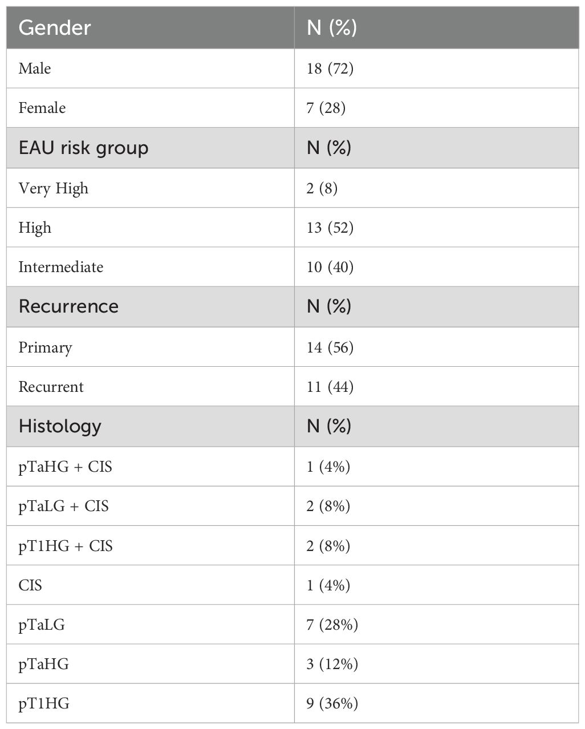Click the value 11 (44)
This screenshot has width=585, height=729.
point(330,387)
